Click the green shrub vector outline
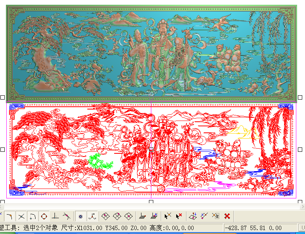 pos(100,161)
